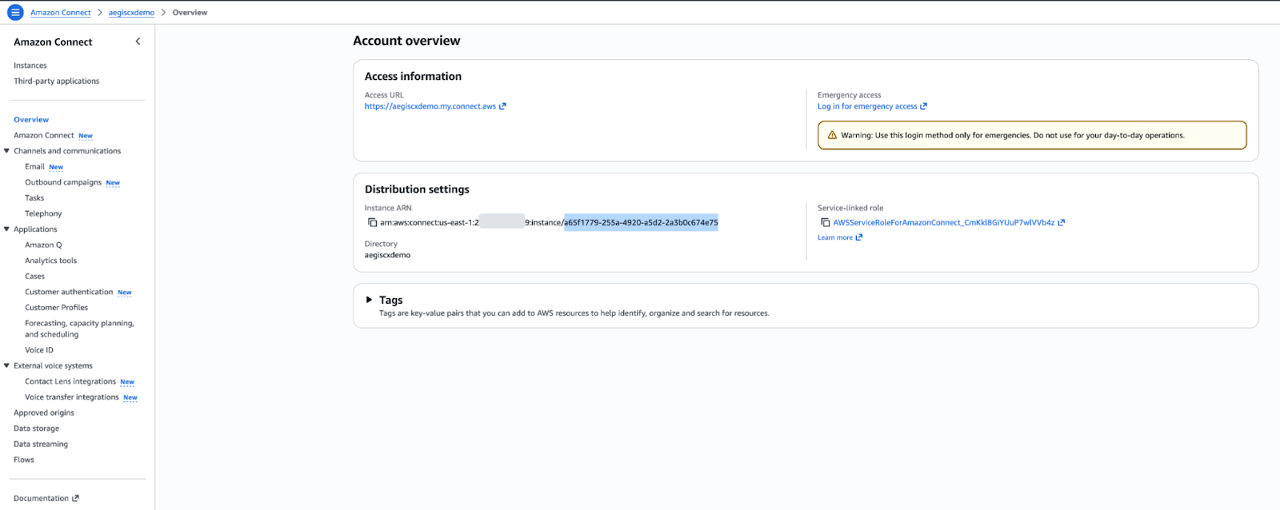Collapse the Applications group in sidebar
This screenshot has height=510, width=1280.
pyautogui.click(x=7, y=229)
